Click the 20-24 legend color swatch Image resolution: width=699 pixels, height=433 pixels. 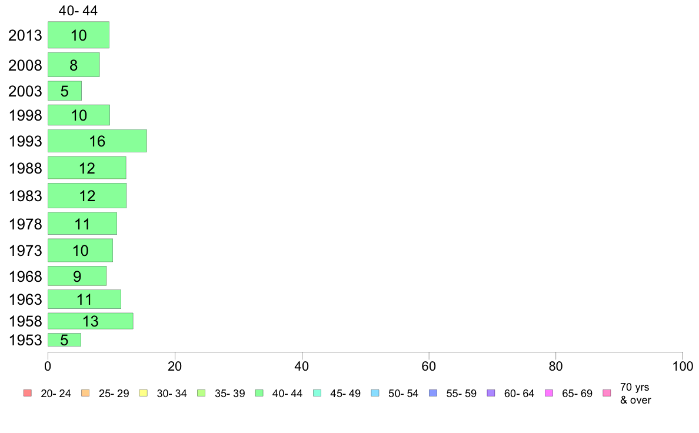(28, 393)
